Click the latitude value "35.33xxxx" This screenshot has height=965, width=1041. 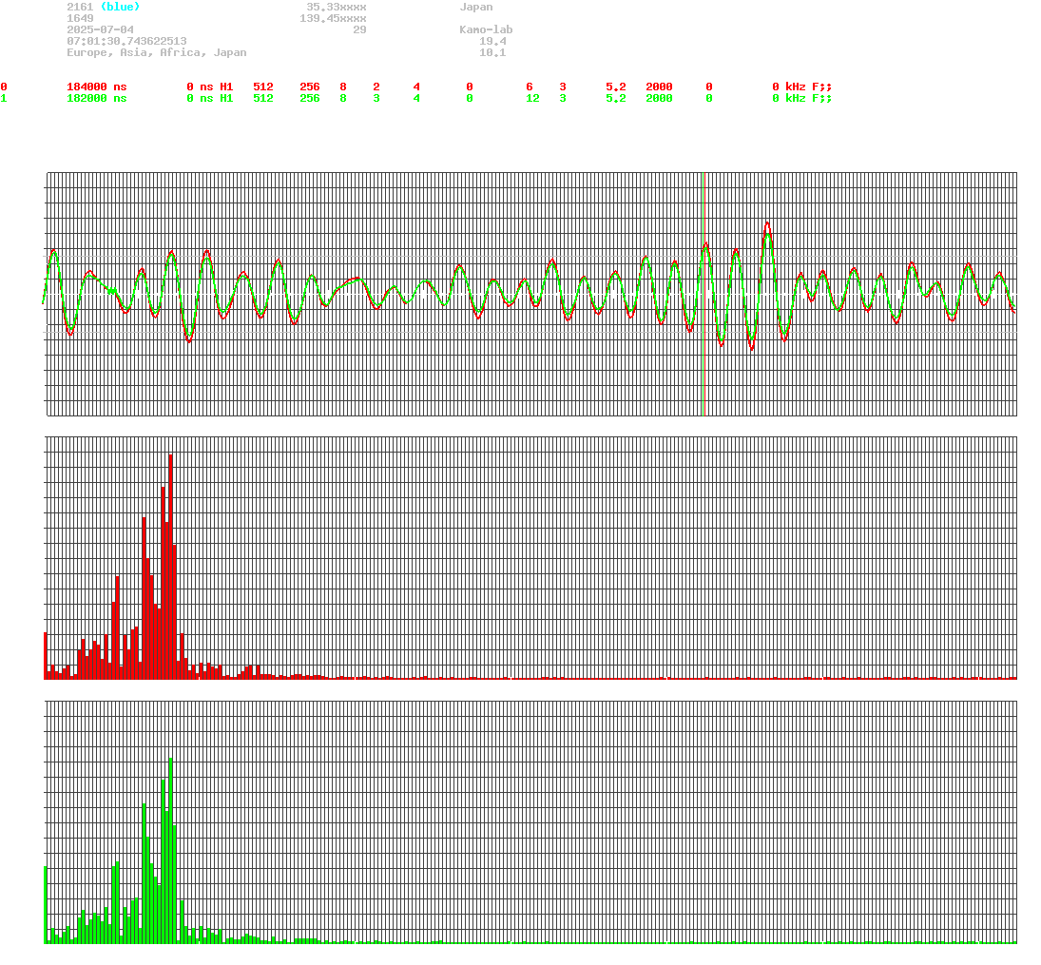(336, 8)
